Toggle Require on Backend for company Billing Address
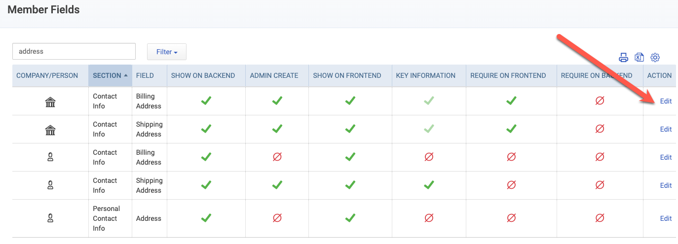 click(x=600, y=101)
